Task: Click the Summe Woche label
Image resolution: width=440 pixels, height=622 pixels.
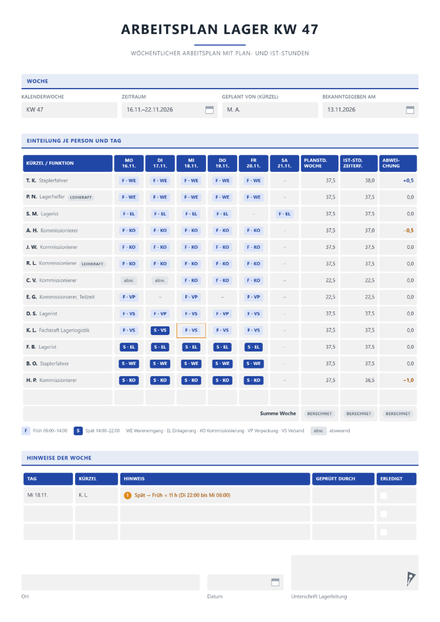Action: [x=277, y=413]
